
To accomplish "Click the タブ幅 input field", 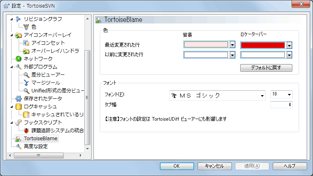I will coord(282,105).
